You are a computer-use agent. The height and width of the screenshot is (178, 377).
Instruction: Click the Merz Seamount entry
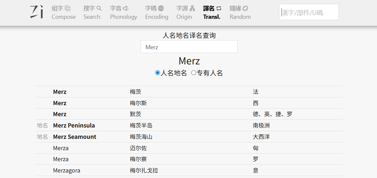coord(75,137)
